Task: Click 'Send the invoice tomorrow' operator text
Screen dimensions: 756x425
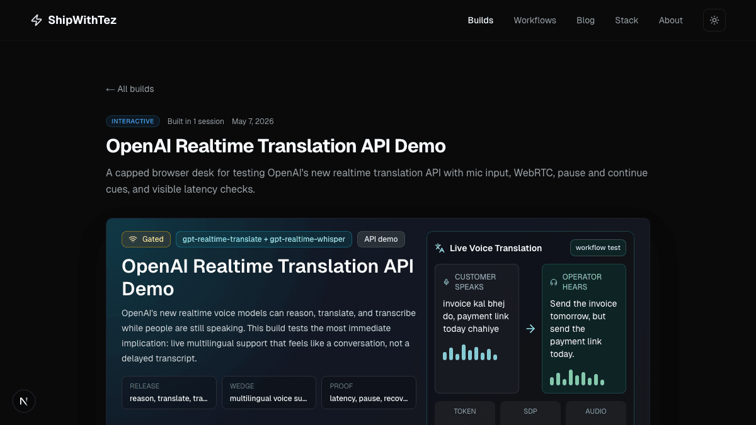Action: click(583, 329)
